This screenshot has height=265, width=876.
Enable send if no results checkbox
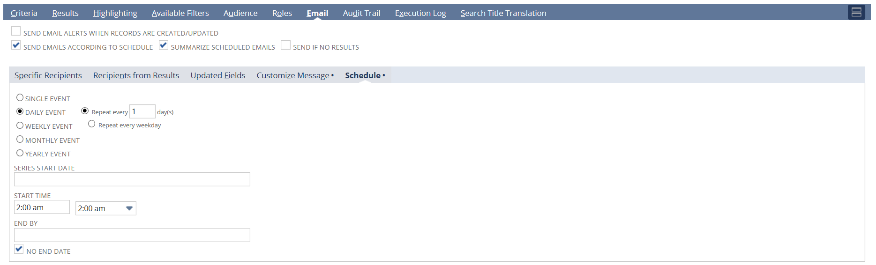tap(285, 45)
